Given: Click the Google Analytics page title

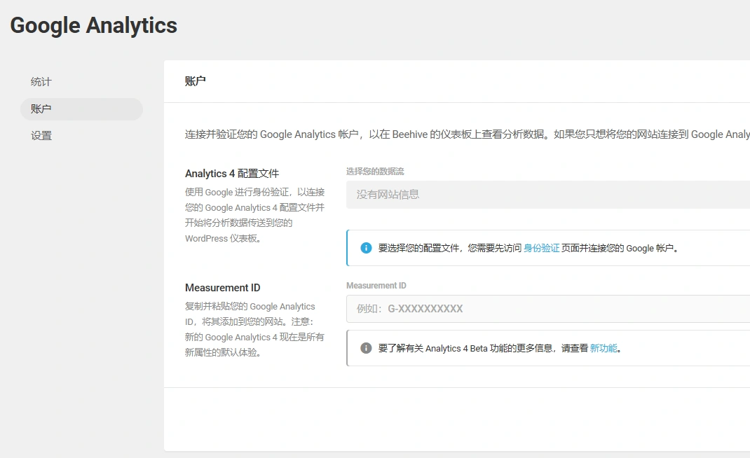Looking at the screenshot, I should (x=93, y=25).
